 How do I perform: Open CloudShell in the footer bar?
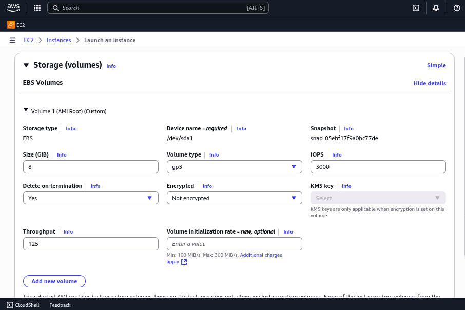coord(23,305)
